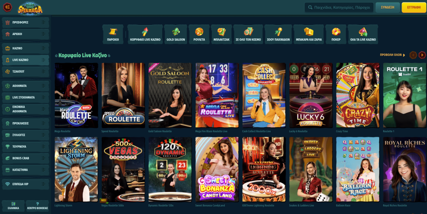The height and width of the screenshot is (214, 427).
Task: Click the ΕΓΓΡΑΦΗ register button
Action: pos(414,8)
